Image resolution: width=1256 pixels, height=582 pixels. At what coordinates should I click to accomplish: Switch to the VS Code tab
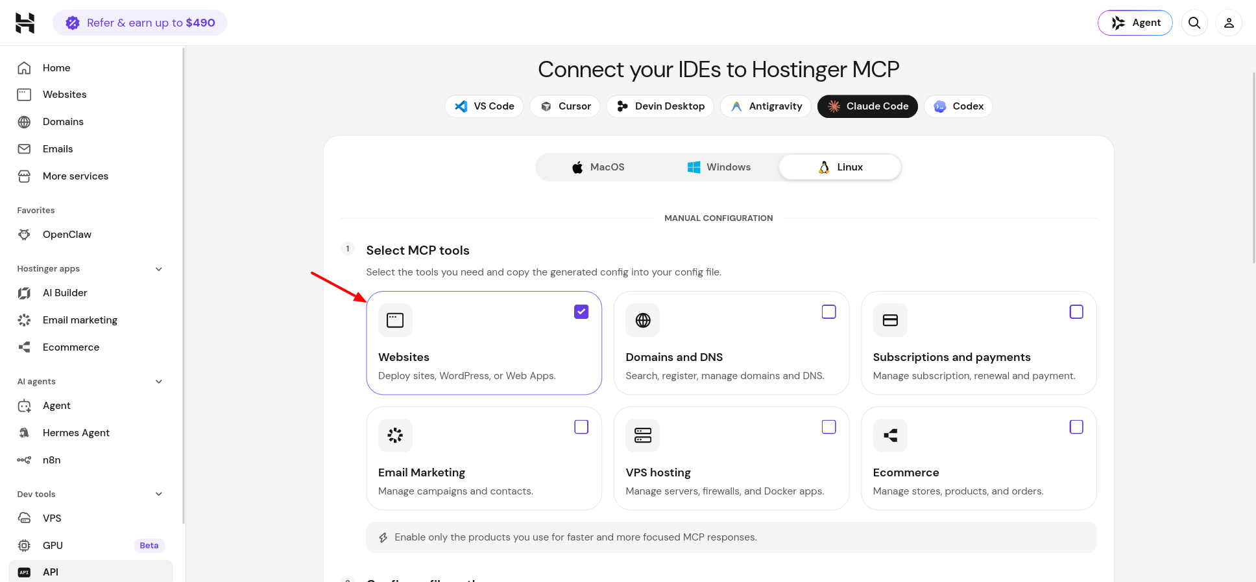[x=484, y=106]
